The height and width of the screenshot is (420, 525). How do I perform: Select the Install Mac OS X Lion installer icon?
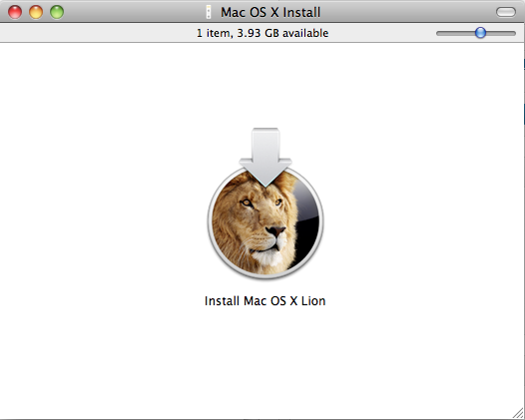click(x=265, y=204)
